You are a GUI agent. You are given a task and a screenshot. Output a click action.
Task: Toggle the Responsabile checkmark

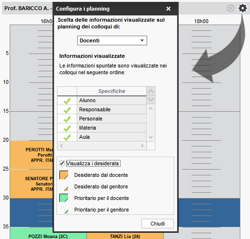tap(67, 110)
